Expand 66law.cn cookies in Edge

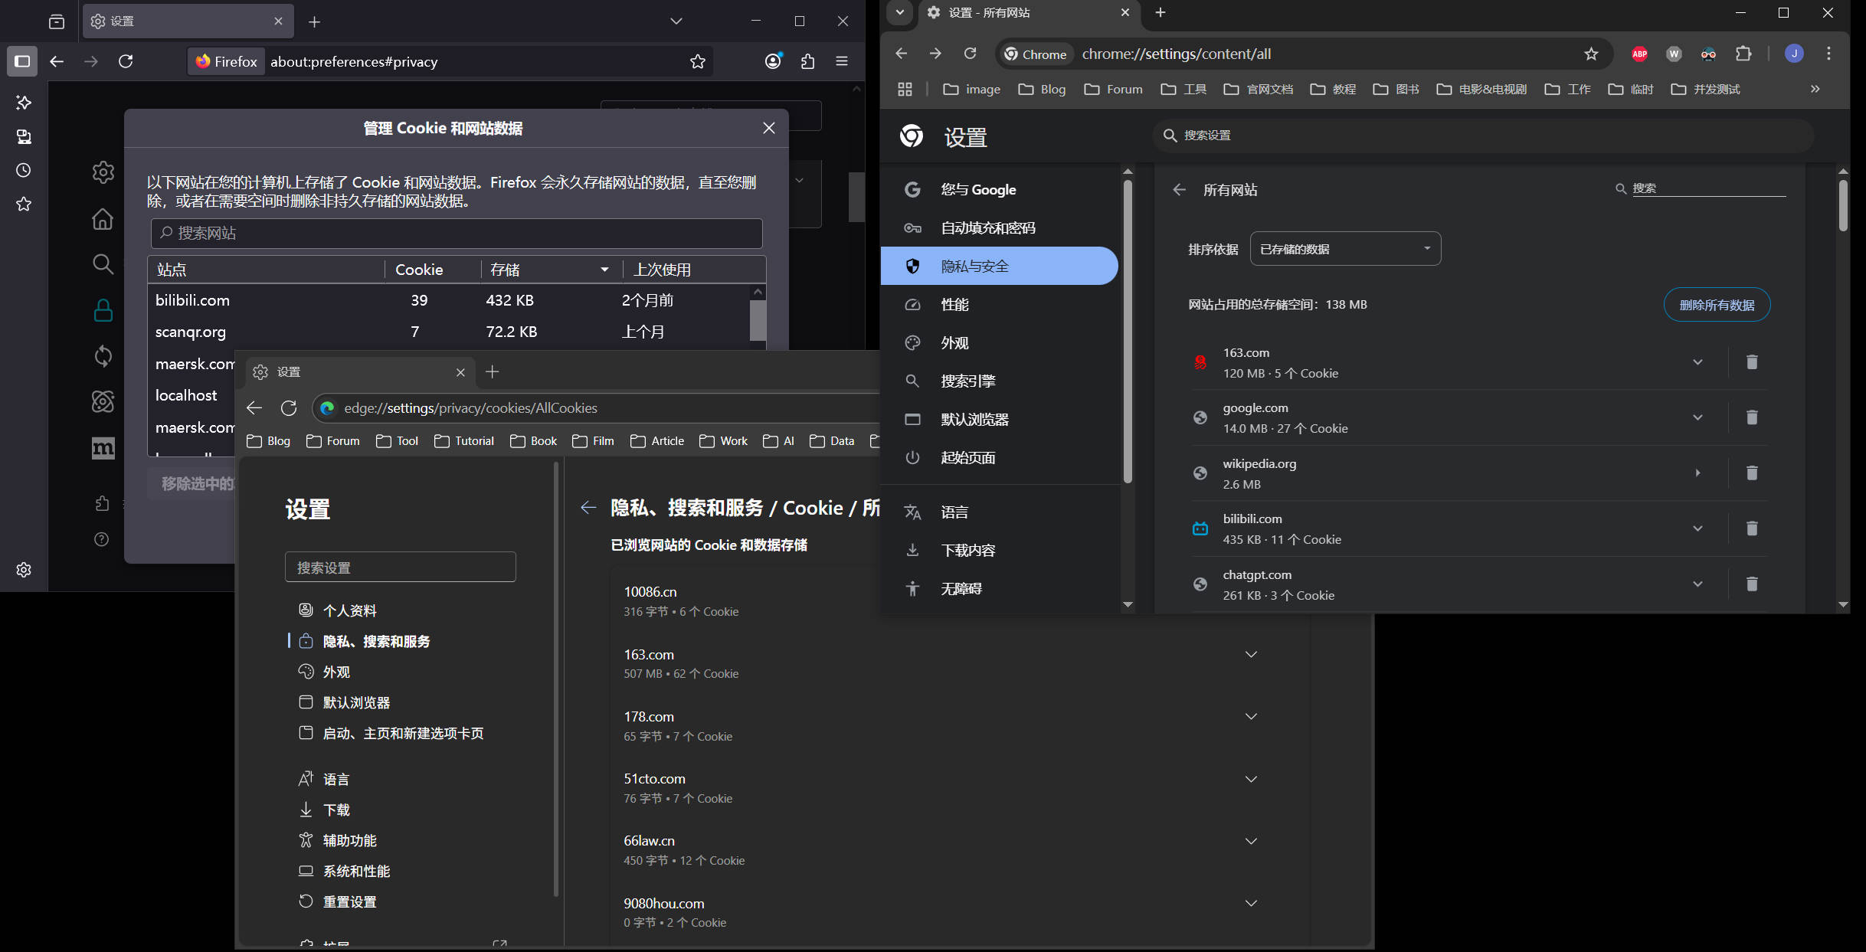coord(1251,841)
